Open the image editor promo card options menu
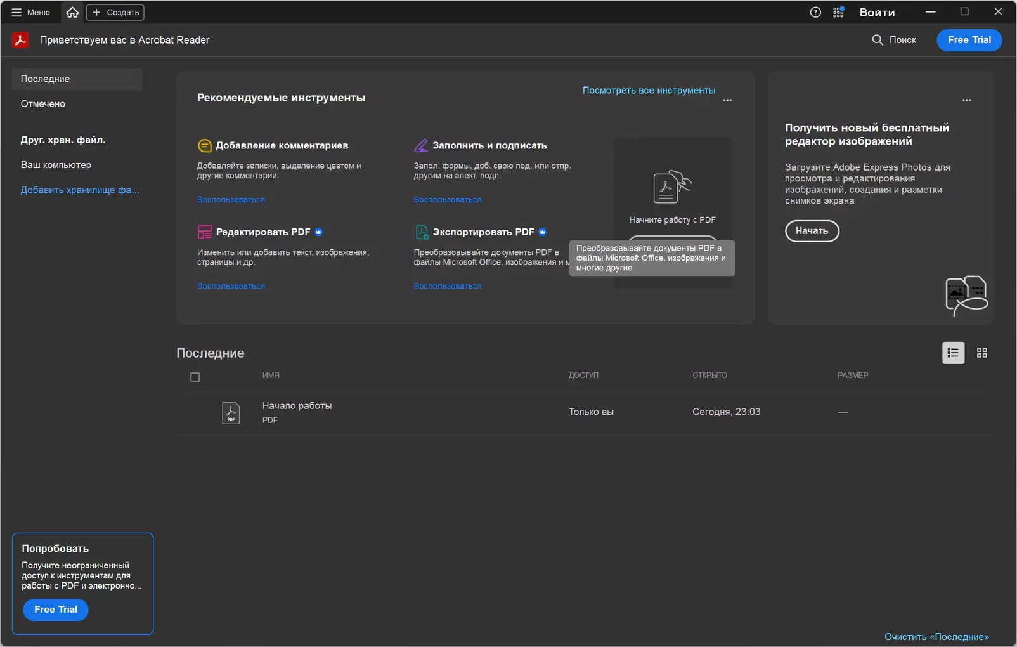 [966, 100]
